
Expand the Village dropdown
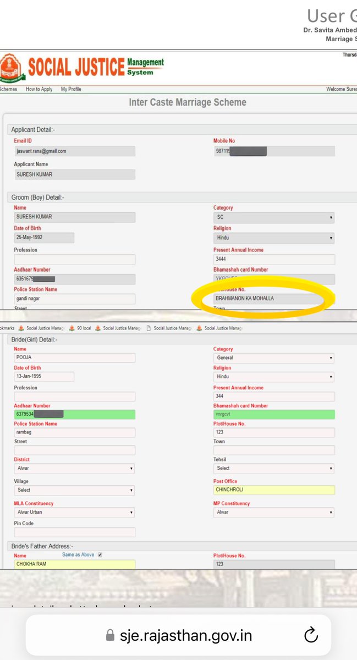pos(74,490)
